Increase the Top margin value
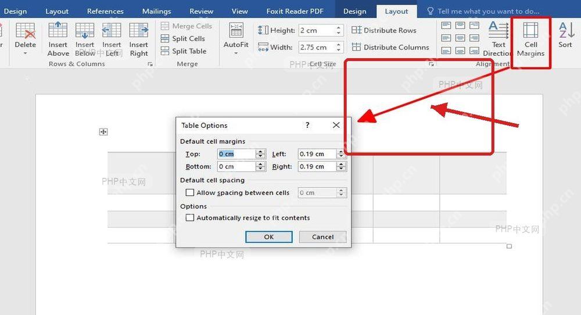The width and height of the screenshot is (581, 315). [x=261, y=152]
